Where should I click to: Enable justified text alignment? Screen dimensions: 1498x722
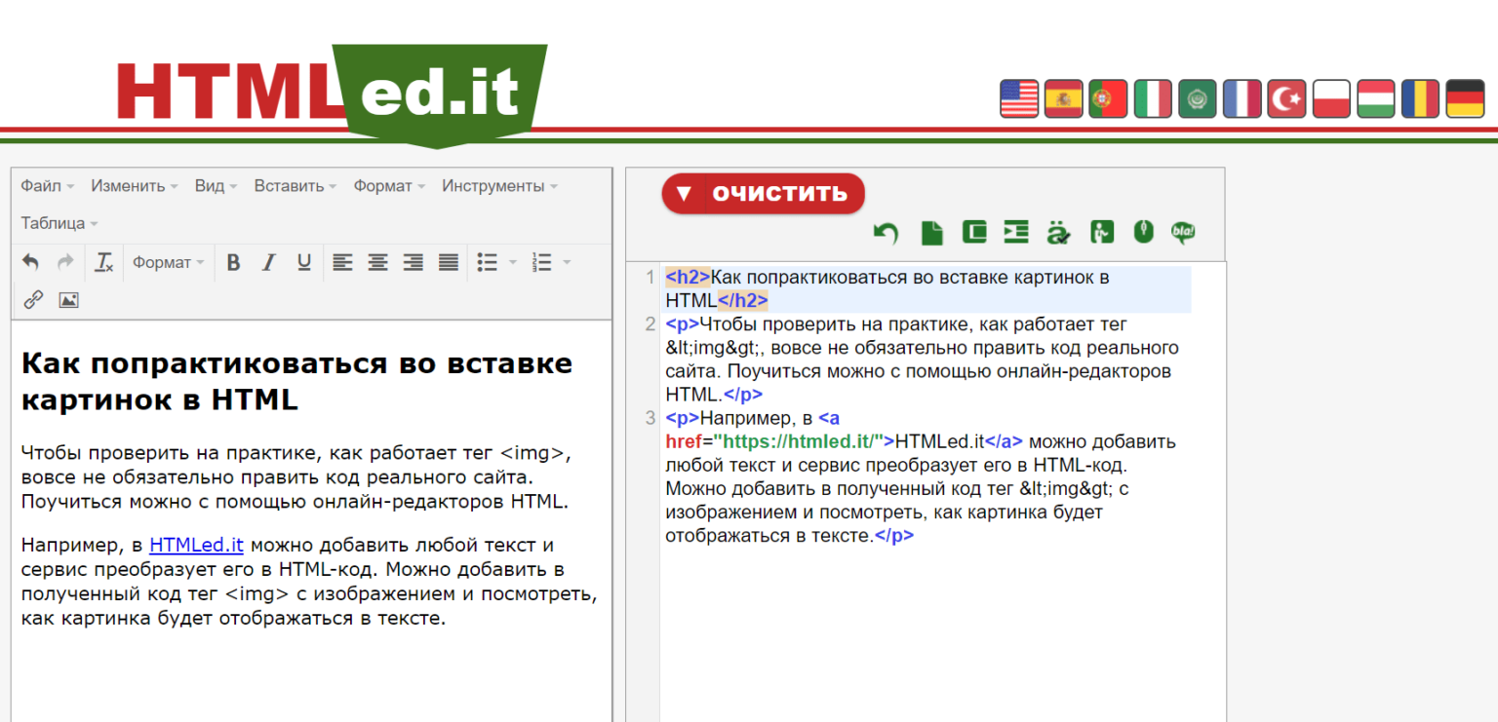pos(448,261)
